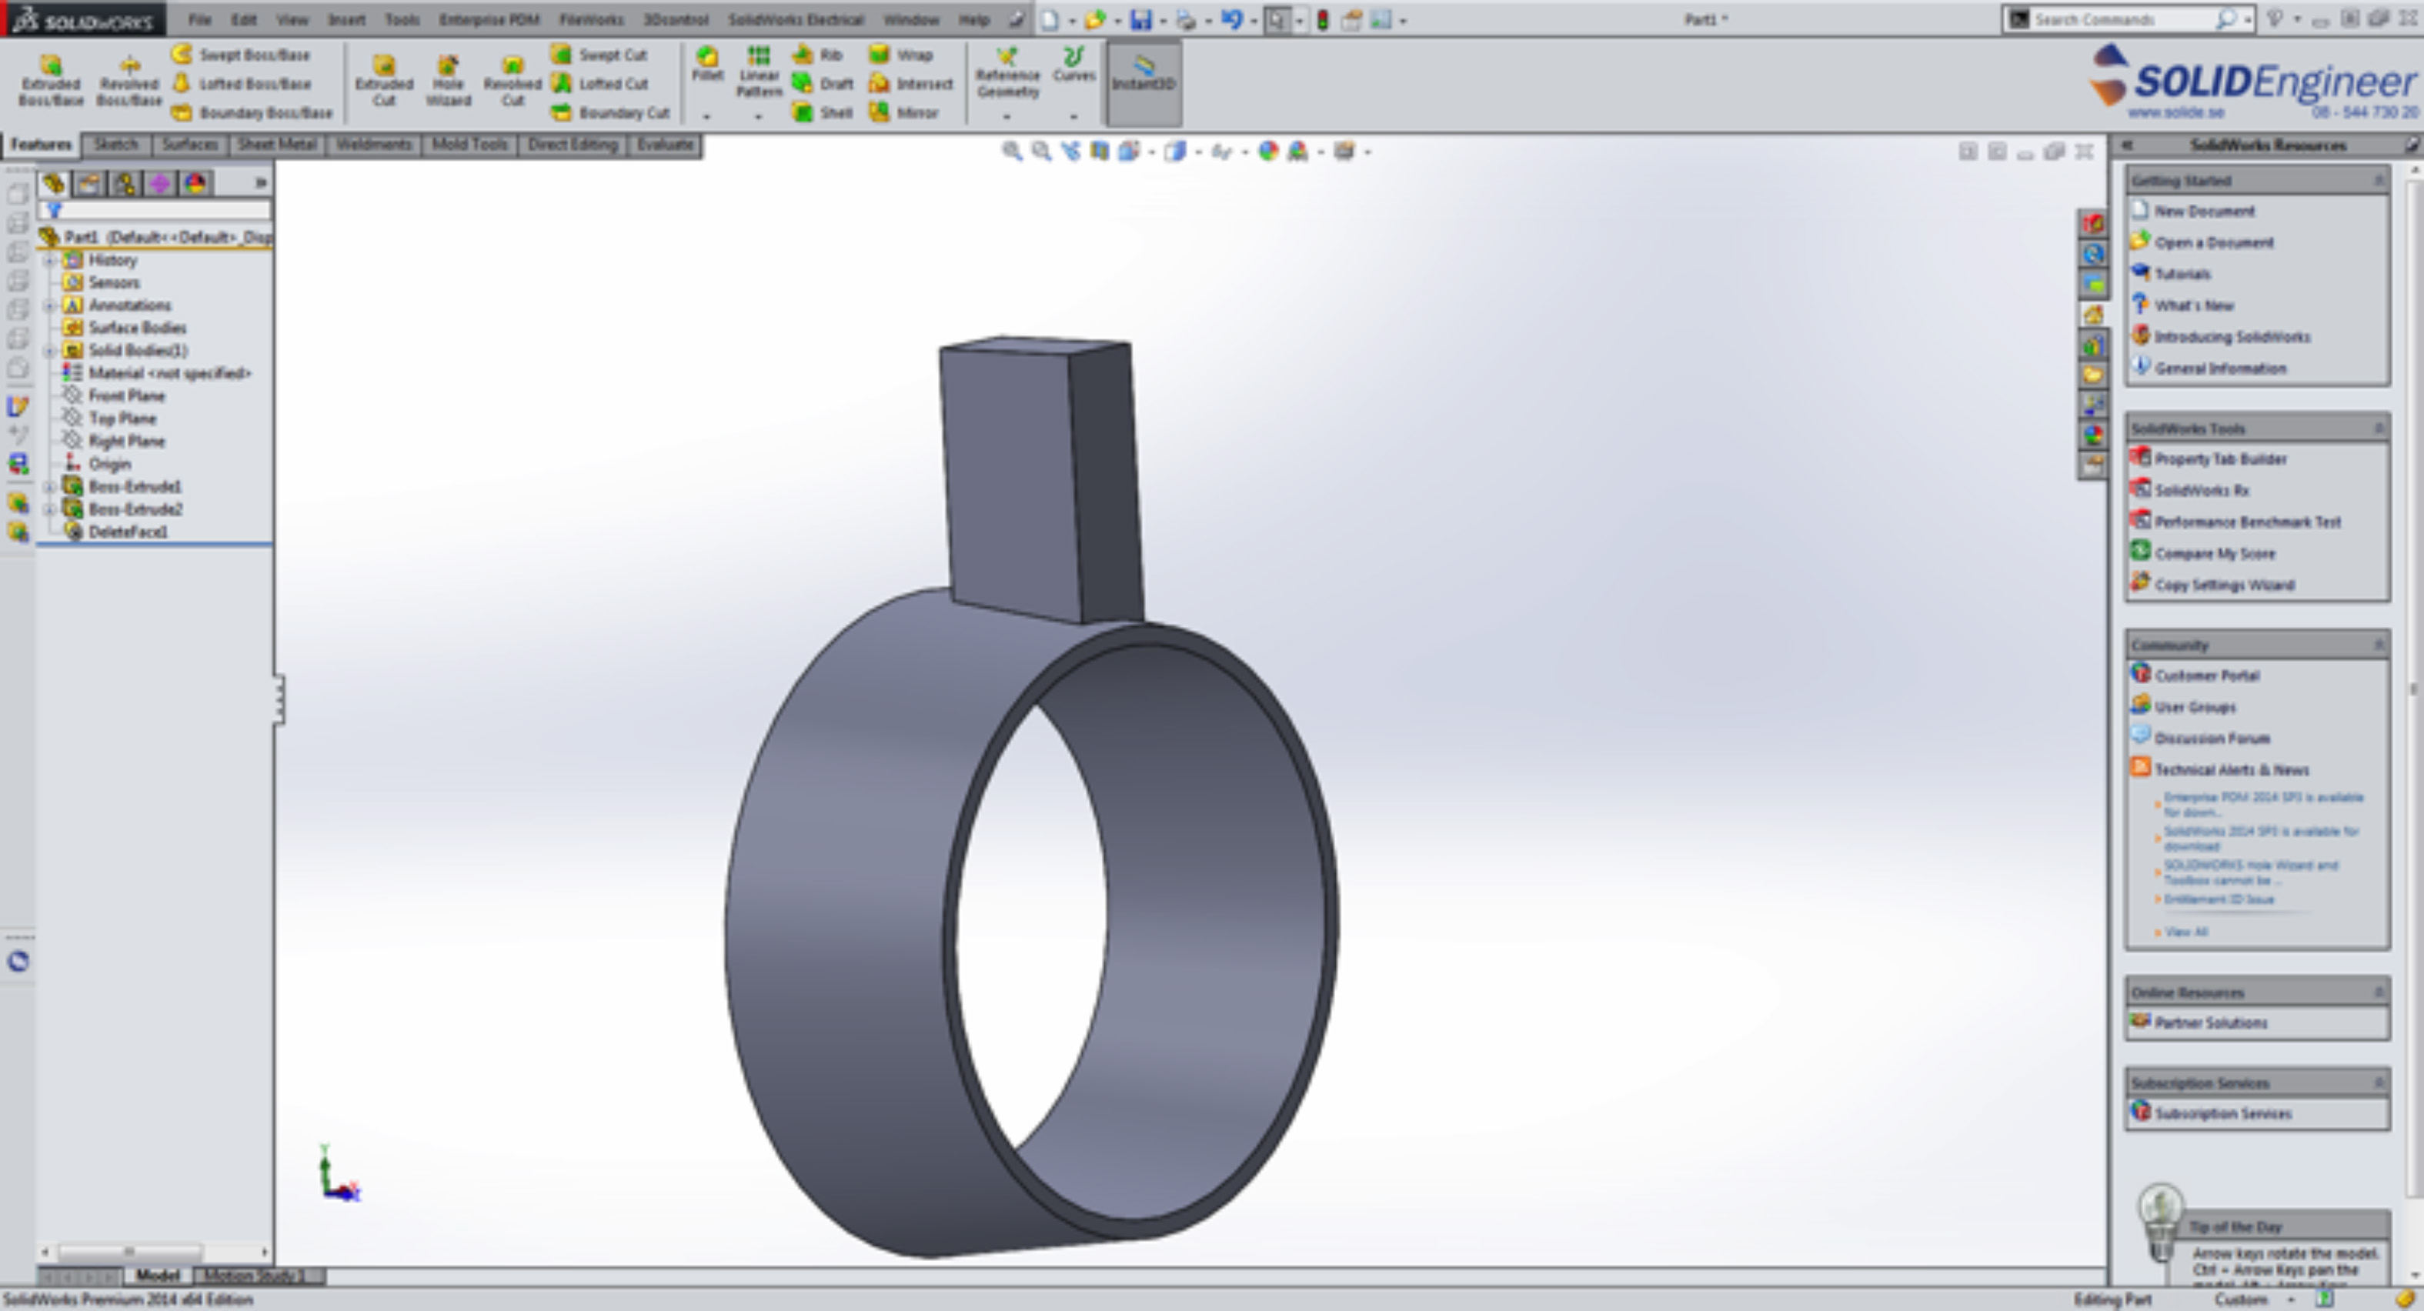The height and width of the screenshot is (1311, 2424).
Task: Click the Fillet feature icon
Action: pyautogui.click(x=706, y=63)
